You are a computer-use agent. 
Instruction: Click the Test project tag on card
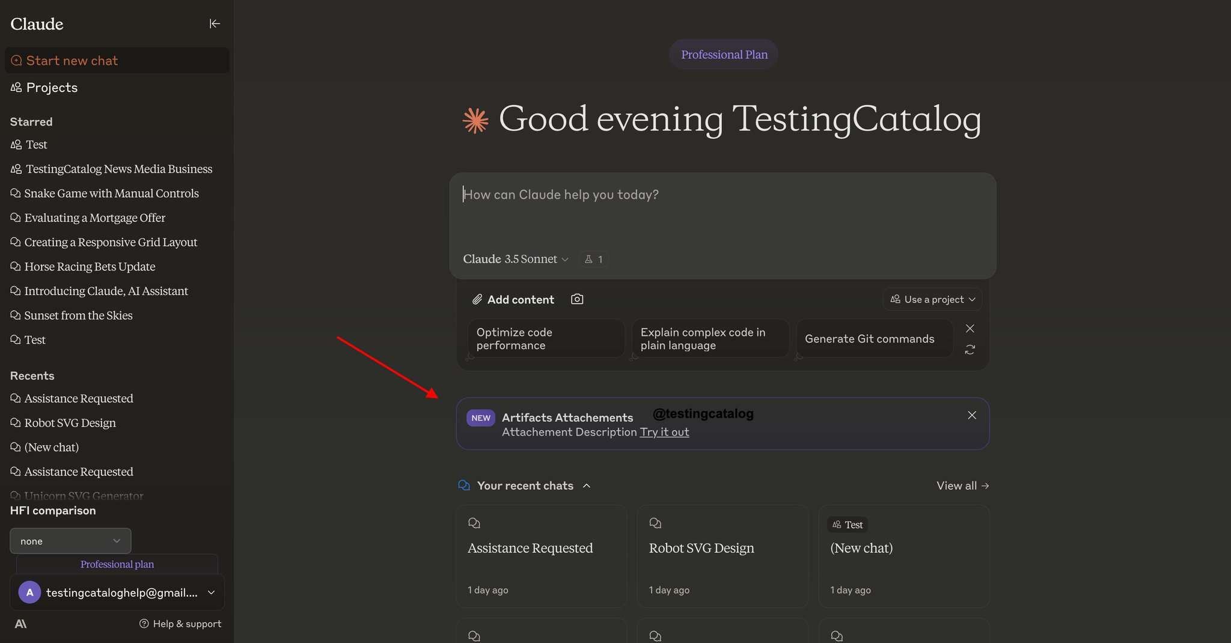point(848,525)
